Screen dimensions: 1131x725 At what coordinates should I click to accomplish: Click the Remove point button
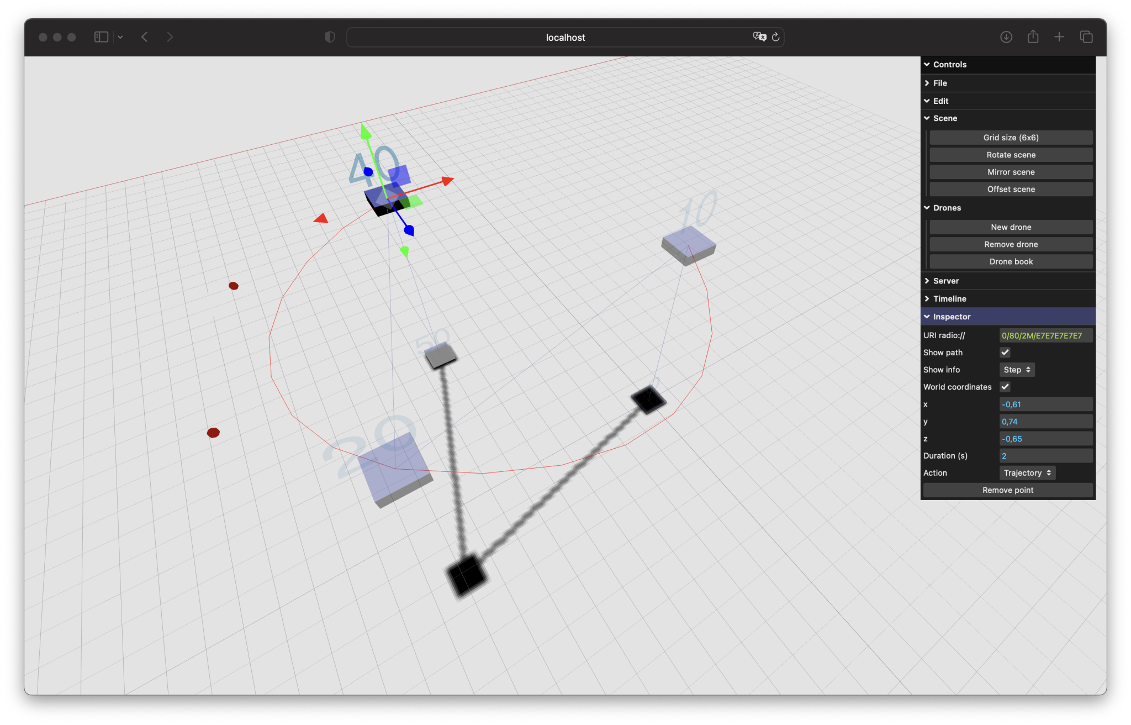[1007, 490]
